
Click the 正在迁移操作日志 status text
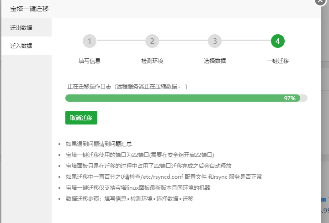(x=127, y=87)
